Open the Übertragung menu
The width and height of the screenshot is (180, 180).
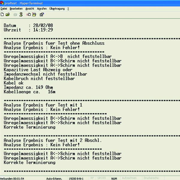[57, 9]
